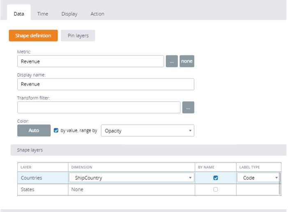This screenshot has width=288, height=212.
Task: Clear metric with the none button
Action: pos(187,61)
